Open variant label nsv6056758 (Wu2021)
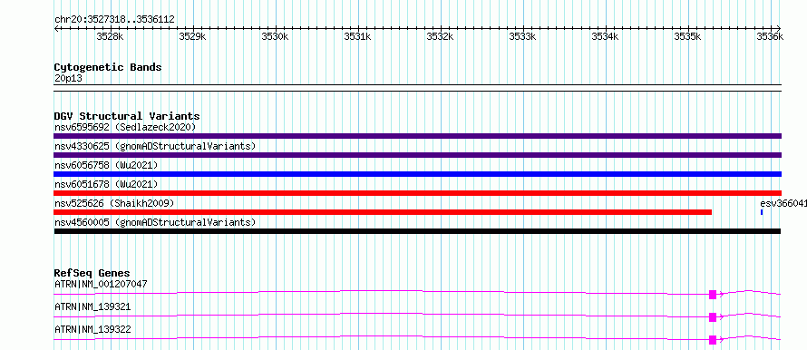 click(106, 165)
